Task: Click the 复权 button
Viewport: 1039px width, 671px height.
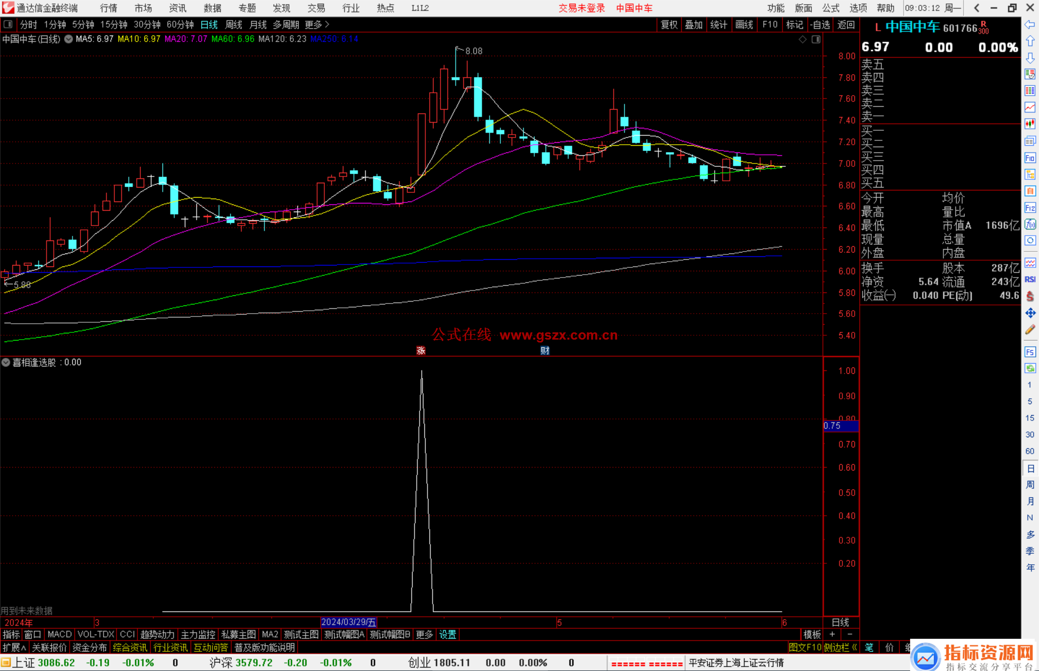Action: 669,25
